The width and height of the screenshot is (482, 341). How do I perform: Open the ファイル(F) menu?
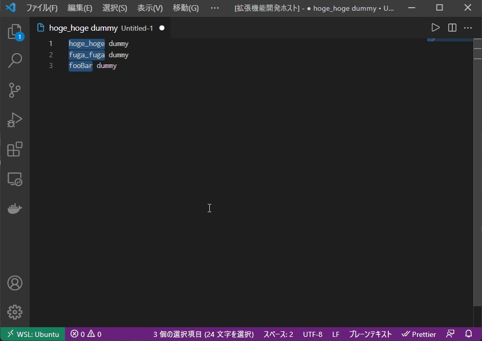42,8
